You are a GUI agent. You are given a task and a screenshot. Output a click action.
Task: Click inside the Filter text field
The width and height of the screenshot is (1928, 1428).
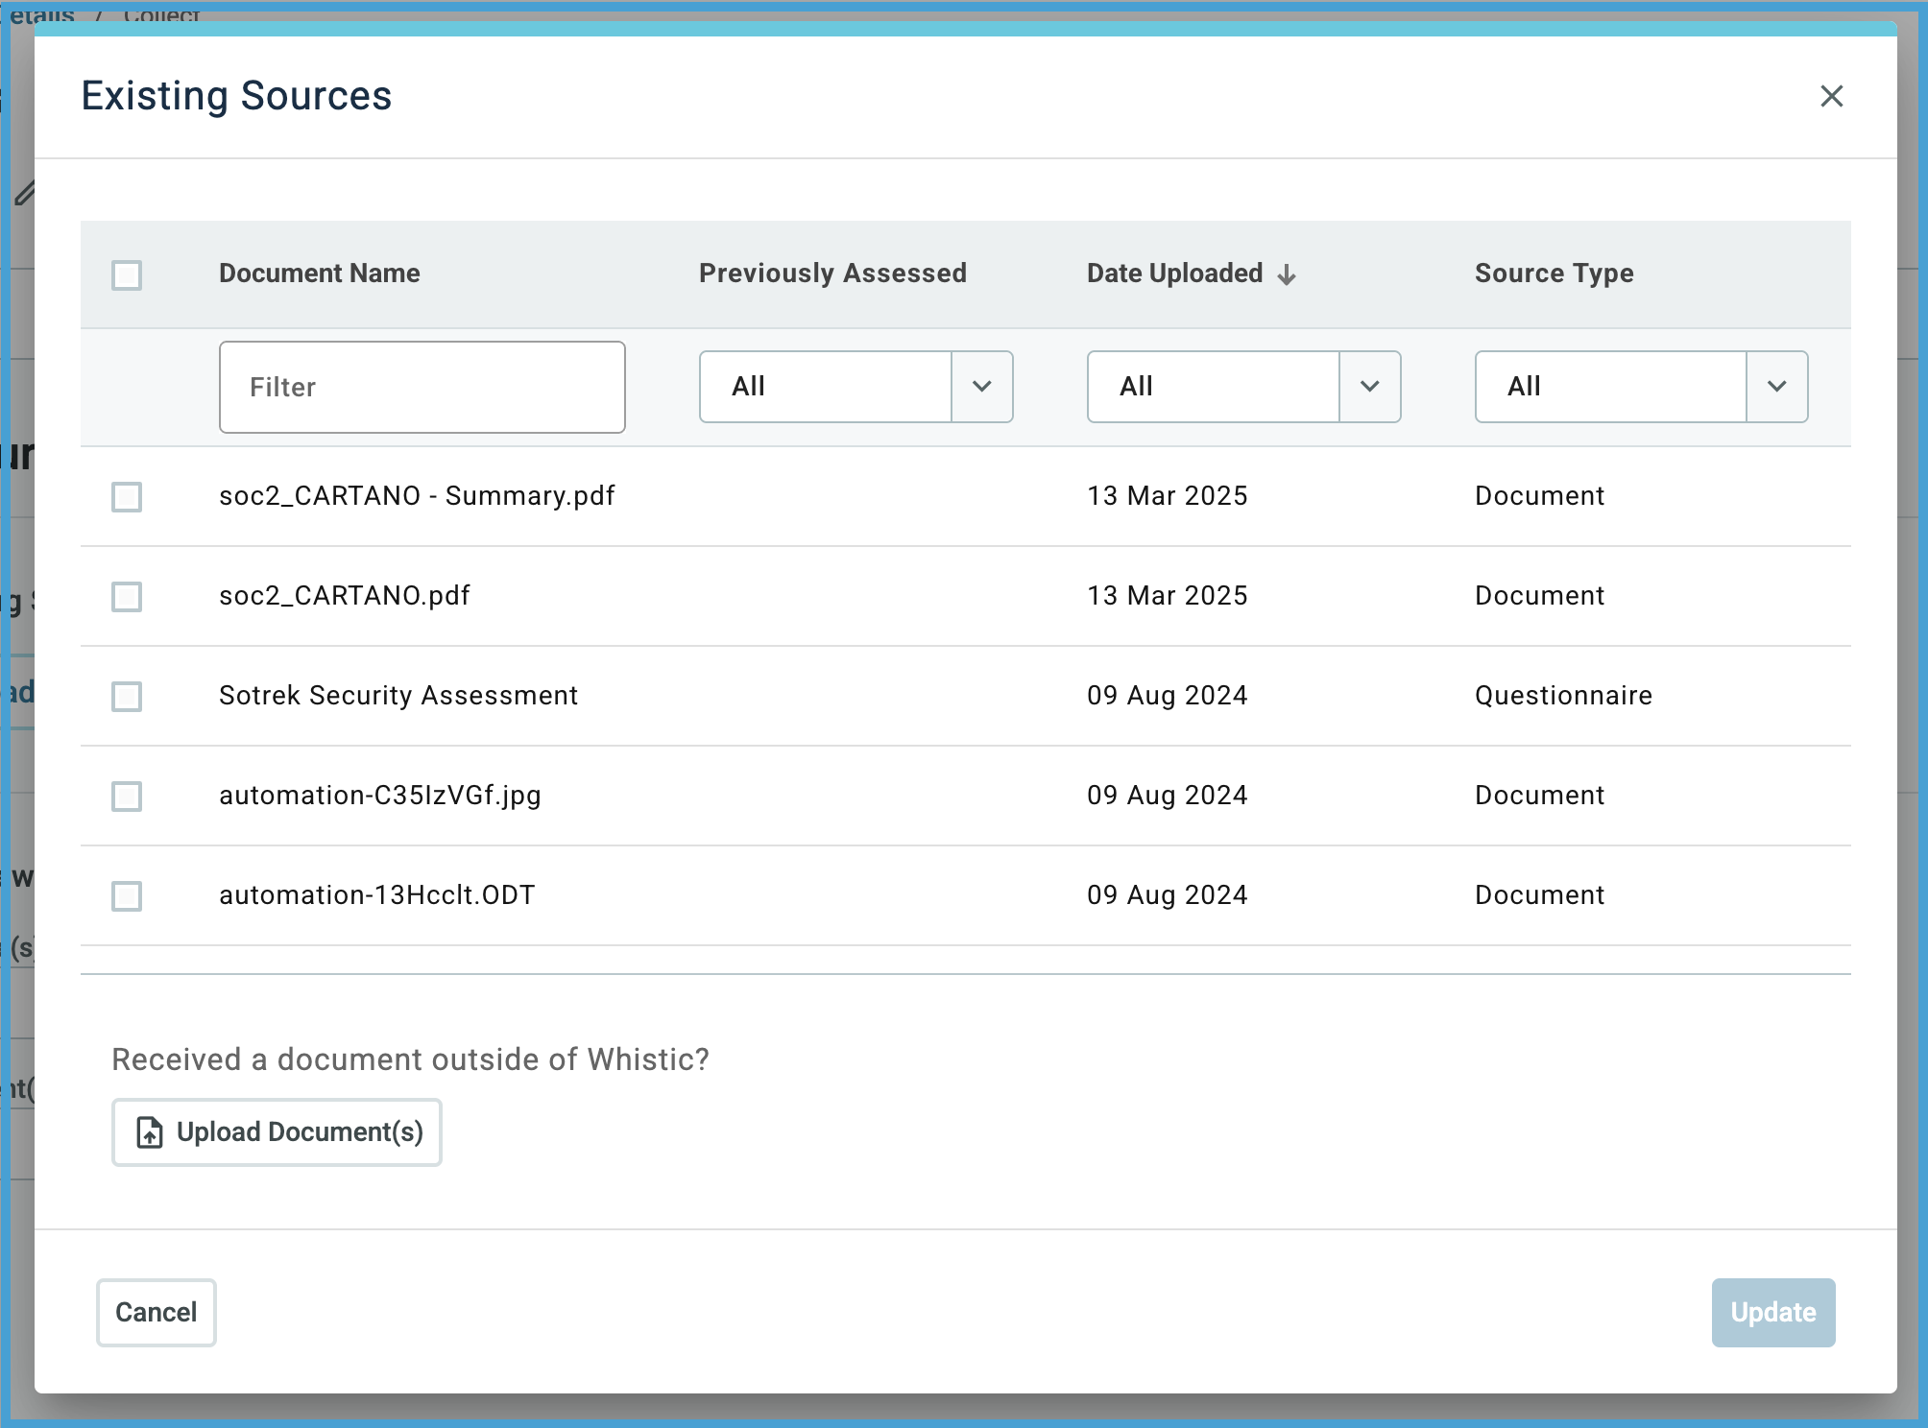[x=421, y=387]
